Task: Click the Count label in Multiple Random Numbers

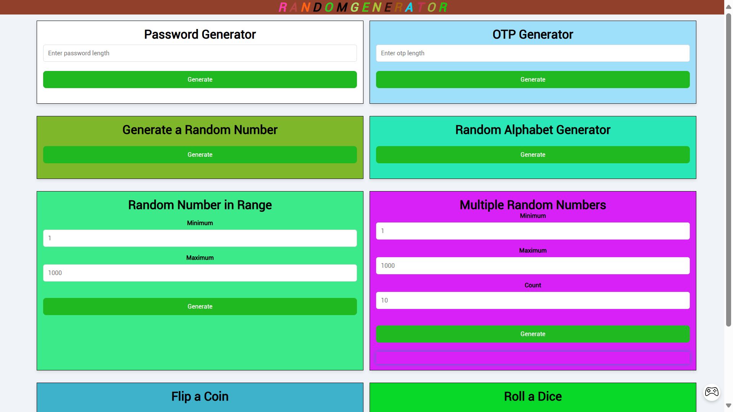Action: (533, 285)
